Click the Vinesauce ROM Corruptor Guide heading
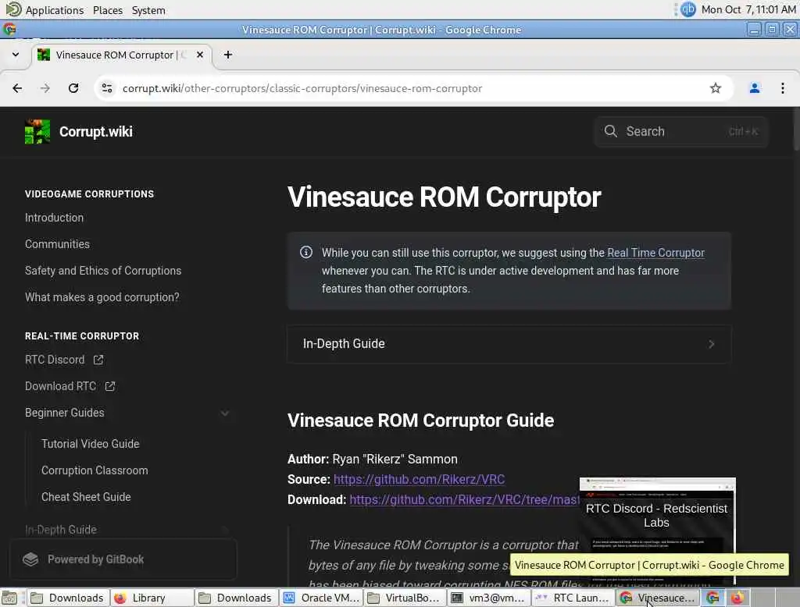This screenshot has width=800, height=607. pyautogui.click(x=420, y=421)
